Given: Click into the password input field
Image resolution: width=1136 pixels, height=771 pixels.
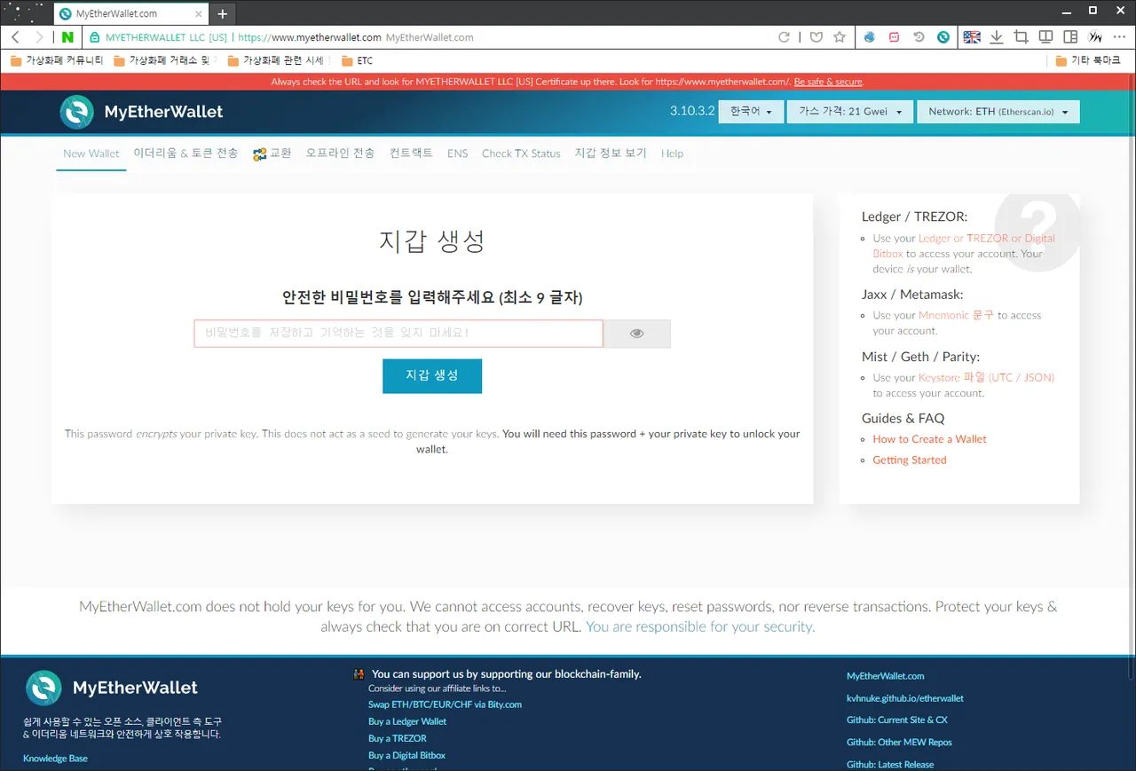Looking at the screenshot, I should click(x=398, y=334).
